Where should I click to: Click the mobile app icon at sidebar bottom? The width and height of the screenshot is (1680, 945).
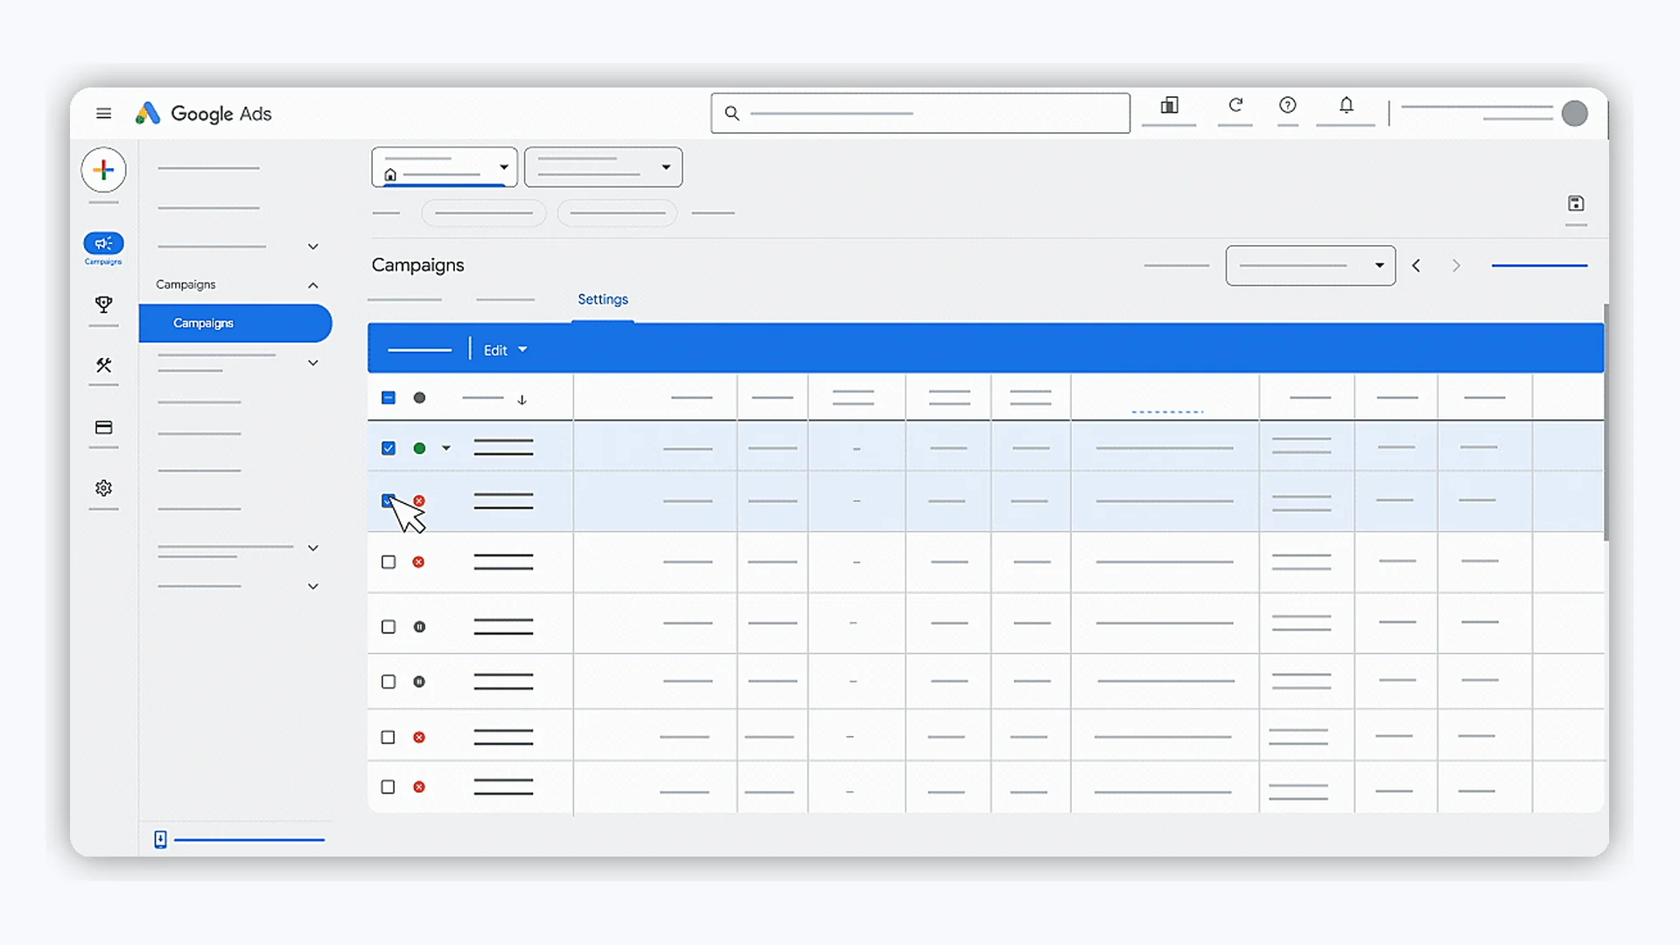[160, 840]
